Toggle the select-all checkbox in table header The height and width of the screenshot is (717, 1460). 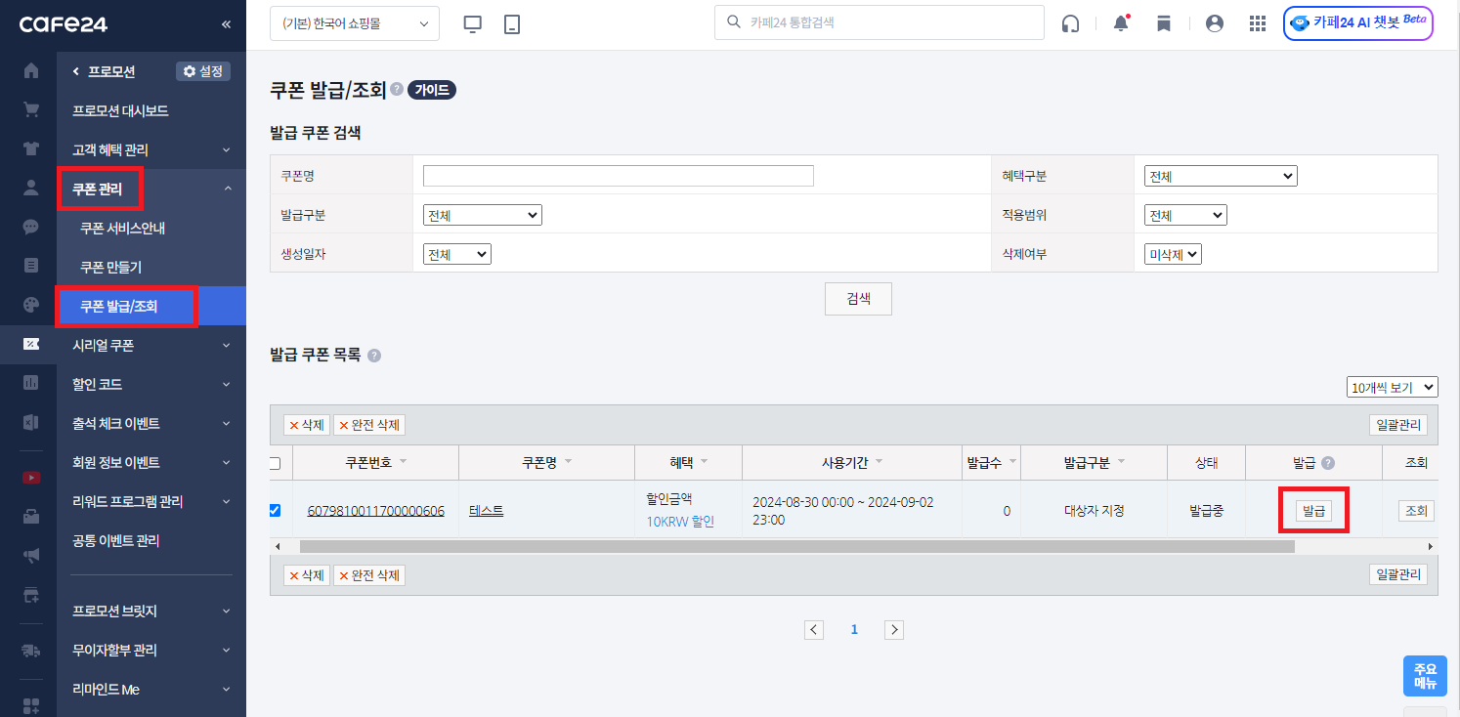point(275,463)
